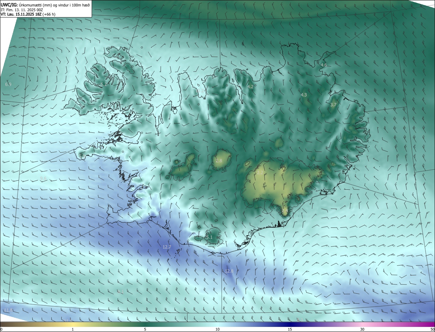Click the 30 tick on the color scale
This screenshot has height=332, width=435.
[362, 329]
